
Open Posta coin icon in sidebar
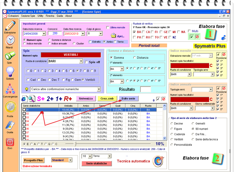(x=10, y=107)
